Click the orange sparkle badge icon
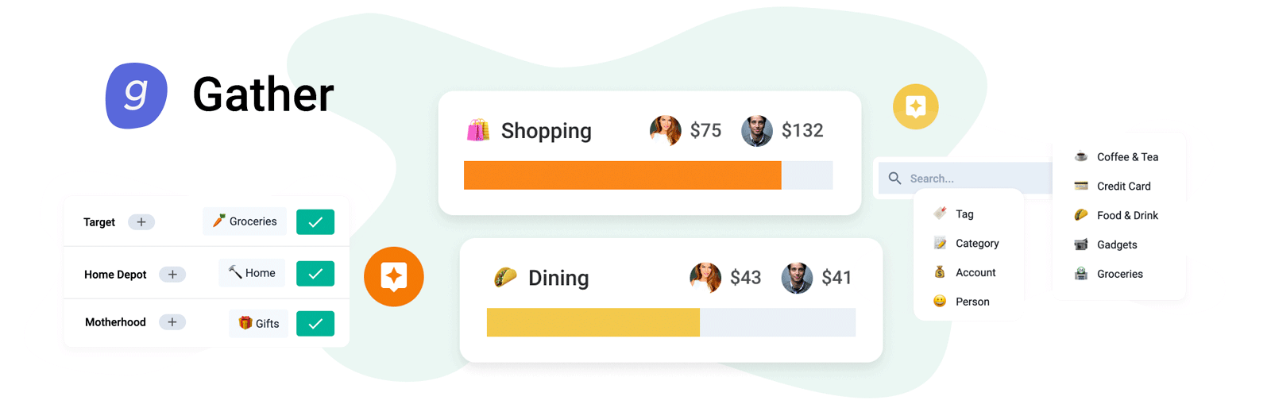This screenshot has height=404, width=1271. click(394, 276)
